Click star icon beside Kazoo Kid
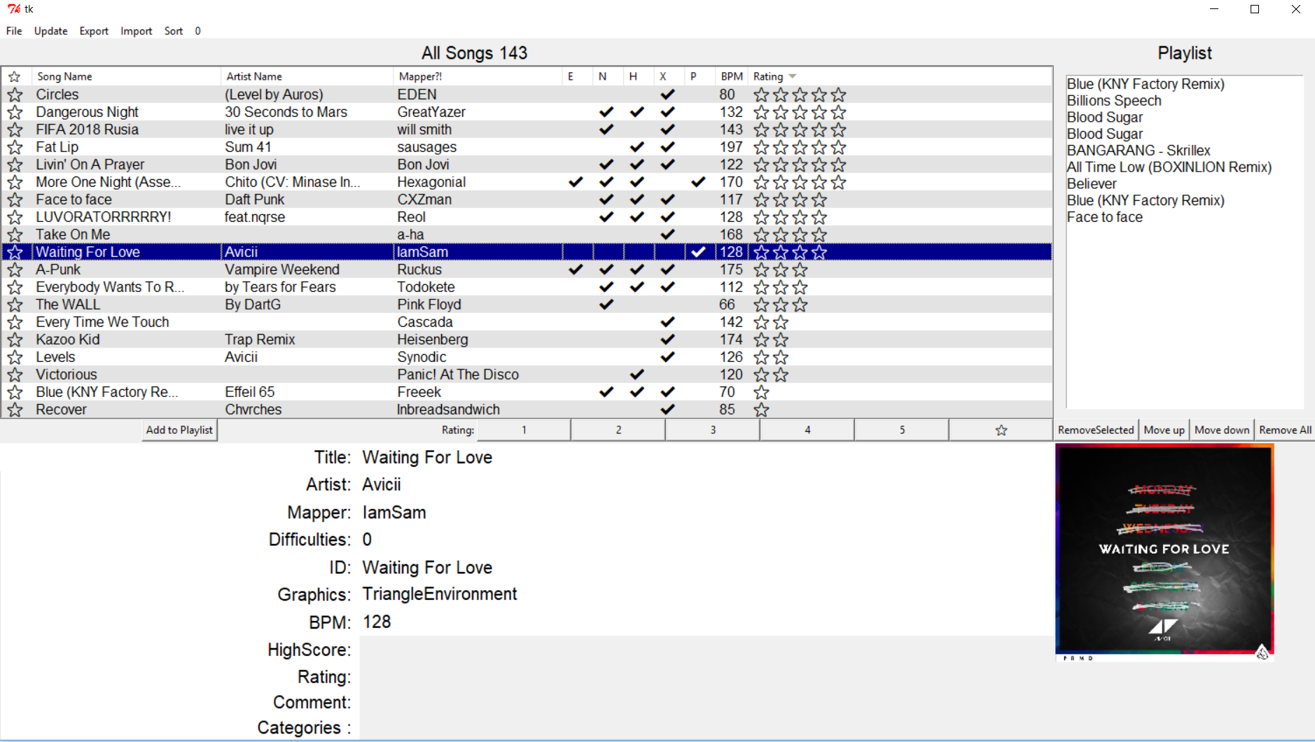1315x742 pixels. [15, 339]
